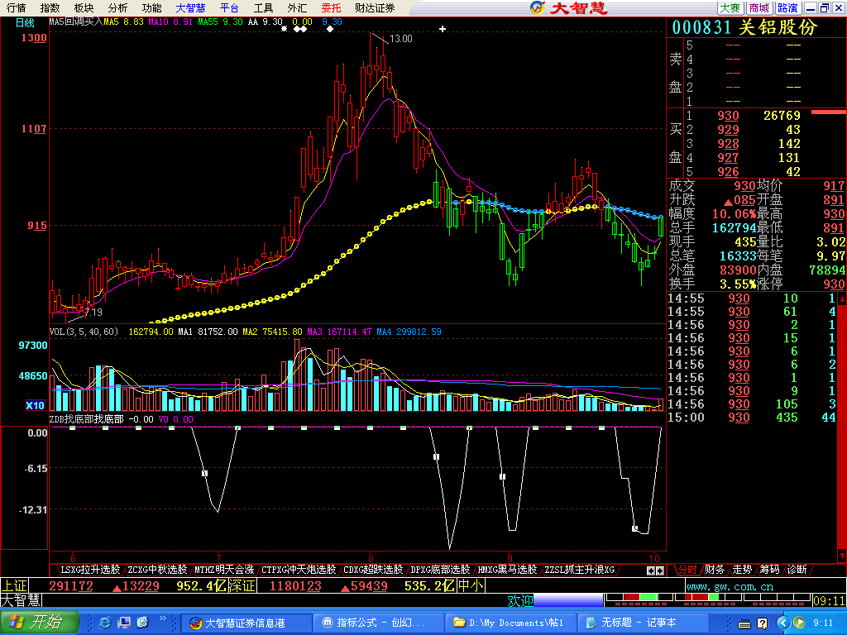Click the 大智慧 logo icon in title bar
This screenshot has height=635, width=847.
[538, 7]
